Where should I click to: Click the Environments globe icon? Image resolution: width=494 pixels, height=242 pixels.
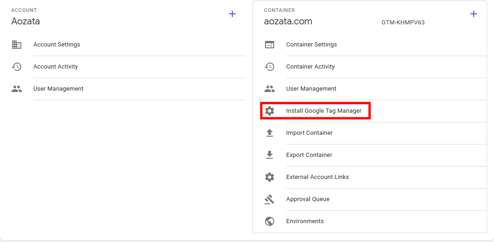[270, 221]
